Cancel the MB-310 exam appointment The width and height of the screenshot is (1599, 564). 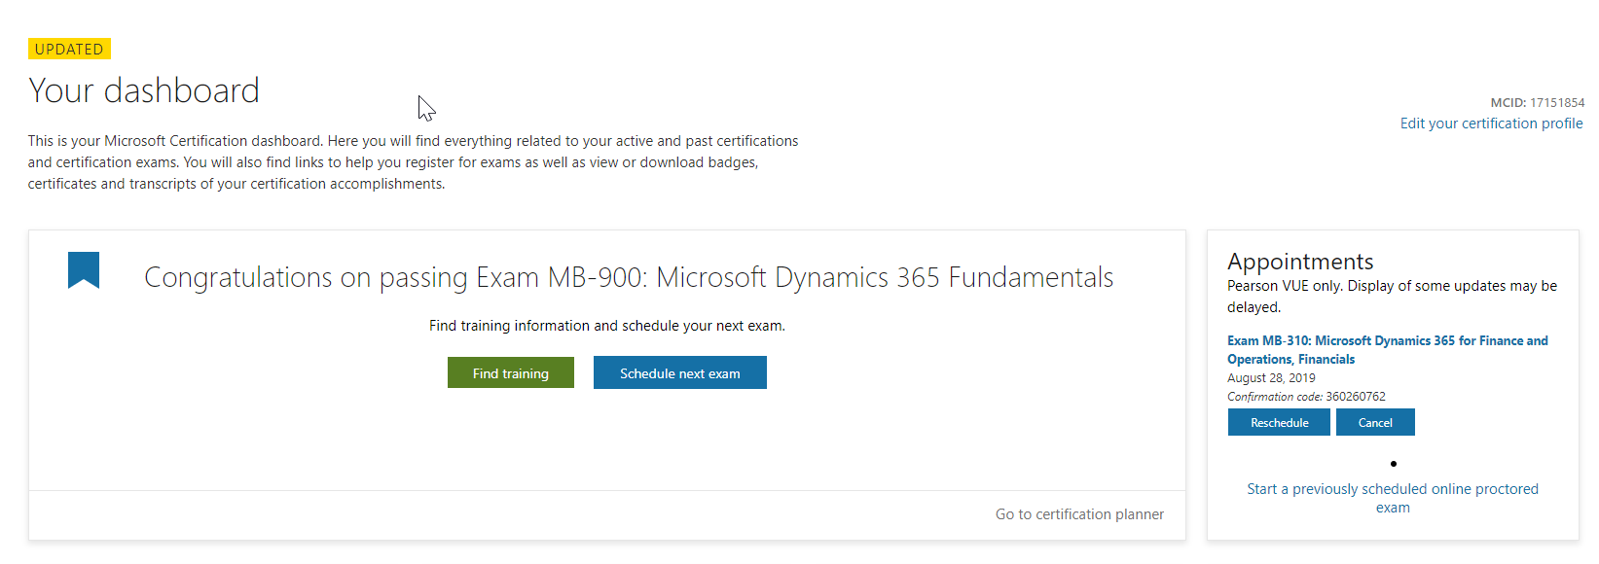click(1375, 422)
